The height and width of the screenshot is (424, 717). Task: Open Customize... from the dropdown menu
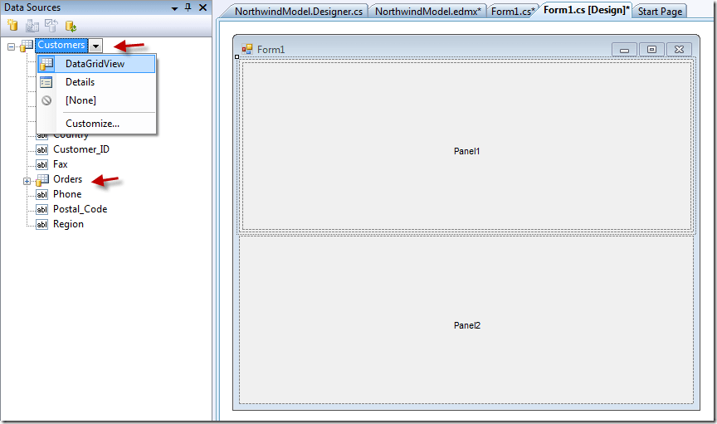coord(92,124)
